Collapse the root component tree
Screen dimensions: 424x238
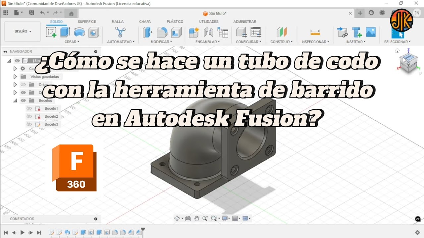pos(9,60)
